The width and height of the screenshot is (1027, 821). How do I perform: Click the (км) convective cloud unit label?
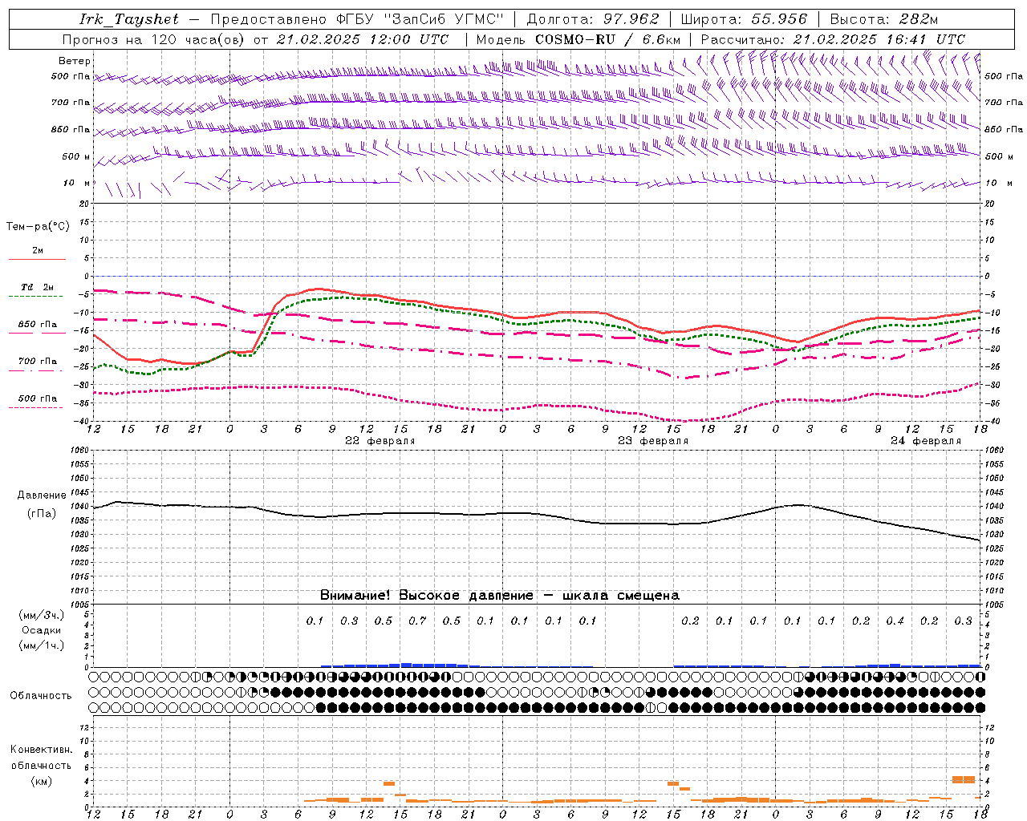click(x=41, y=780)
